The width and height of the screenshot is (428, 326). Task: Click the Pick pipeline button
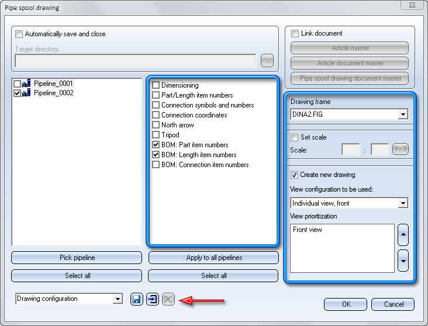coord(77,258)
